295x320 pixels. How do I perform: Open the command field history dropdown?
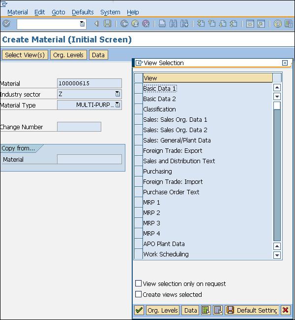pos(82,24)
